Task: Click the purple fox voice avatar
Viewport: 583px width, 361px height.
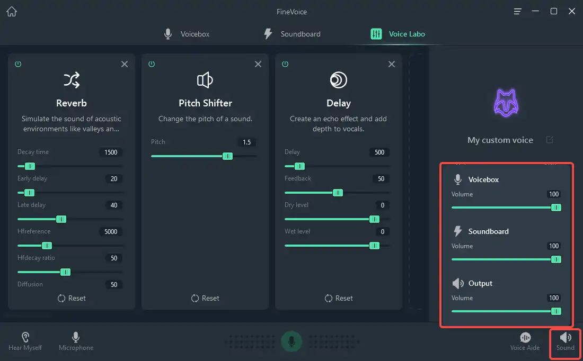Action: point(506,103)
